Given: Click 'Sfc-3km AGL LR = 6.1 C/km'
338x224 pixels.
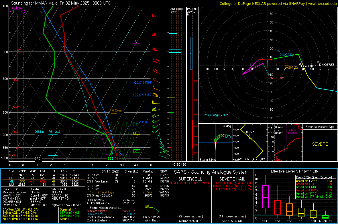Looking at the screenshot, I should coord(21,210).
